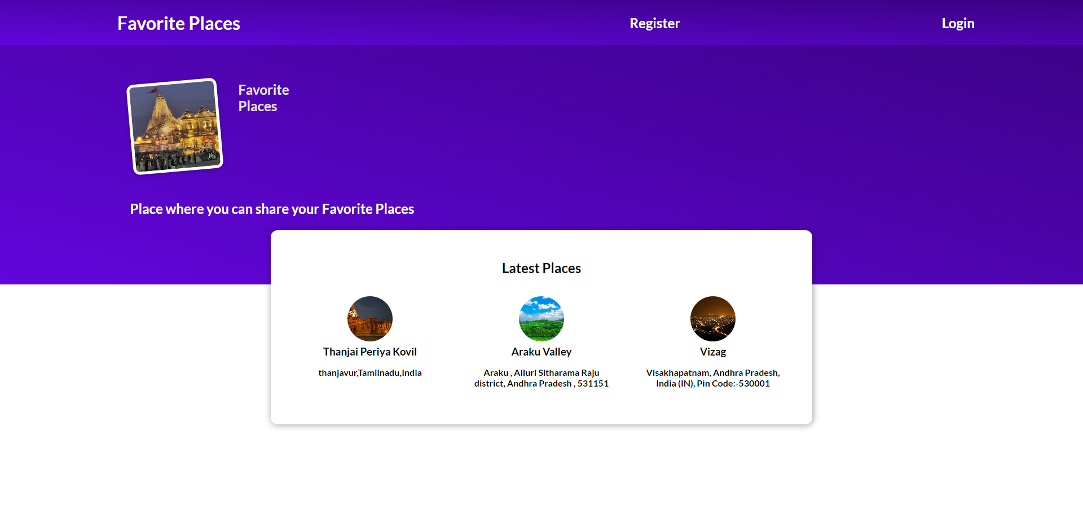The height and width of the screenshot is (522, 1083).
Task: Open the Araku Valley image thumbnail
Action: pos(541,318)
